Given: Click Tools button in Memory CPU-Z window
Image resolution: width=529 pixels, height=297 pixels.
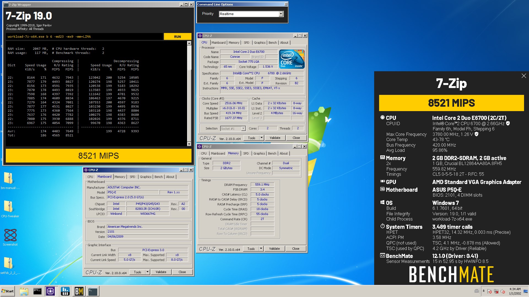Looking at the screenshot, I should click(251, 249).
